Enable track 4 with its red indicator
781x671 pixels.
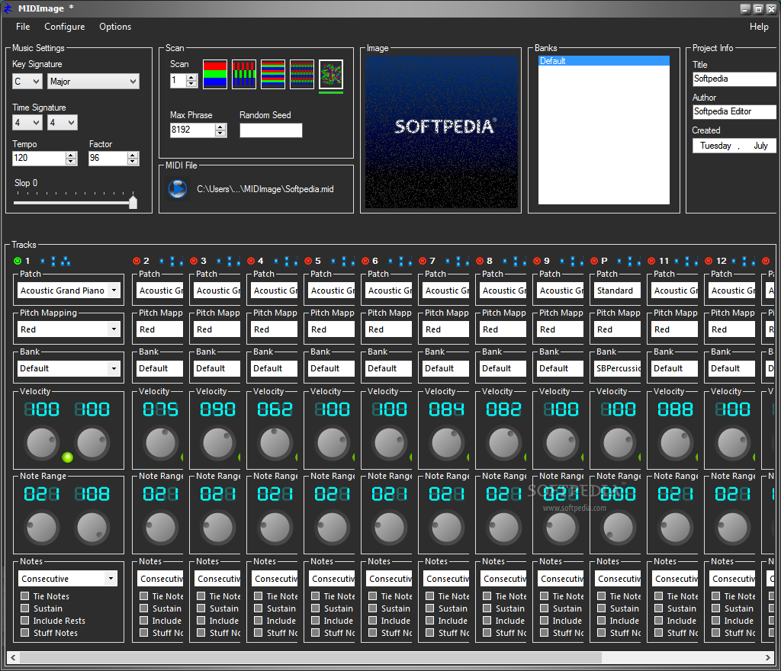click(251, 261)
